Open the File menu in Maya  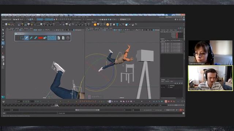[x=3, y=17]
